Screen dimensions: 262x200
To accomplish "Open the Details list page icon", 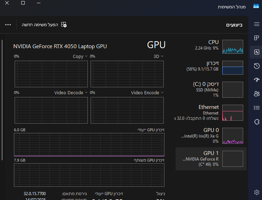I will tap(257, 108).
